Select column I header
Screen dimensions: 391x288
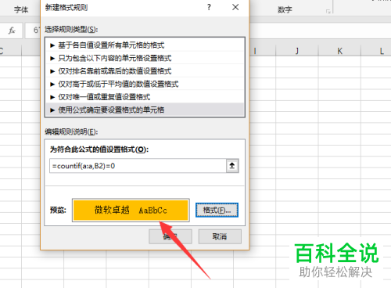tap(263, 51)
